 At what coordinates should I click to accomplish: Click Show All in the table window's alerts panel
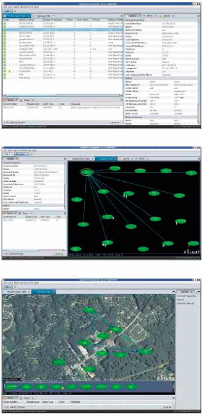pyautogui.click(x=114, y=123)
